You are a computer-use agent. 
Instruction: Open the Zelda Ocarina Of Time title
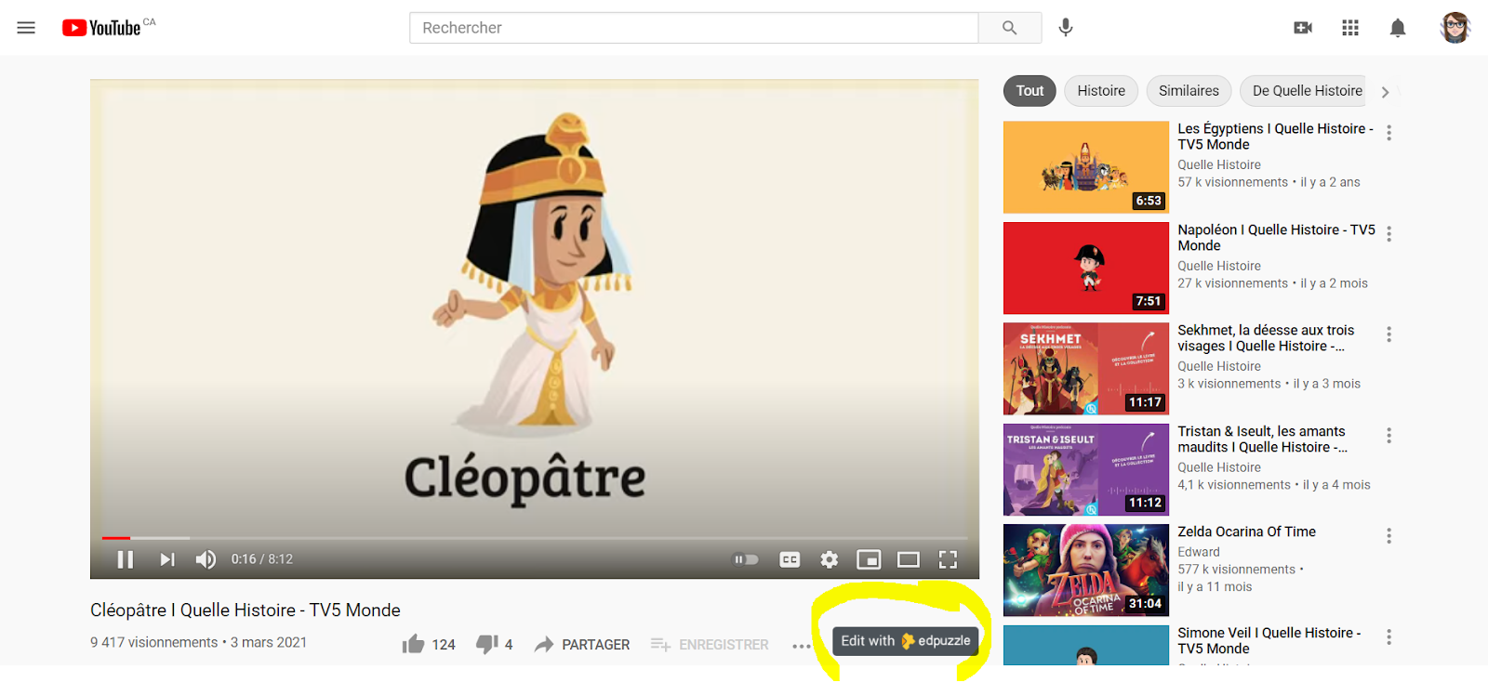point(1246,532)
